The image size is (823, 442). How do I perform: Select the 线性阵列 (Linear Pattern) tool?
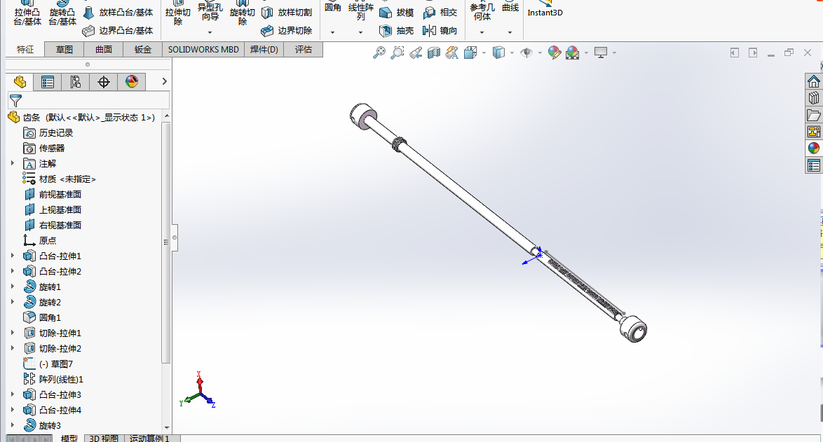(359, 12)
